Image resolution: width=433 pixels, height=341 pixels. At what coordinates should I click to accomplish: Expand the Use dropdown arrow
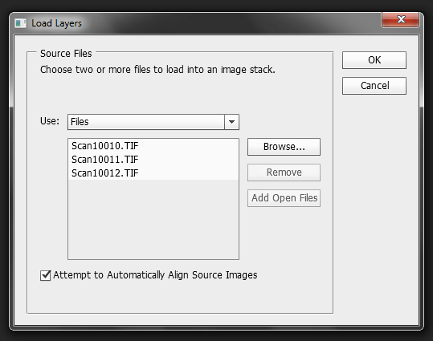coord(231,122)
